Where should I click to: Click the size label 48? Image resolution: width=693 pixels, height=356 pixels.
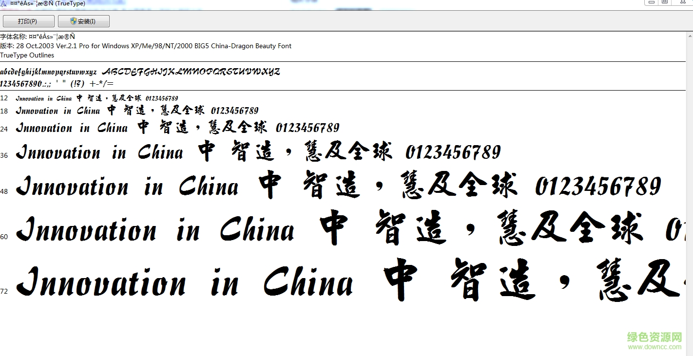coord(4,191)
